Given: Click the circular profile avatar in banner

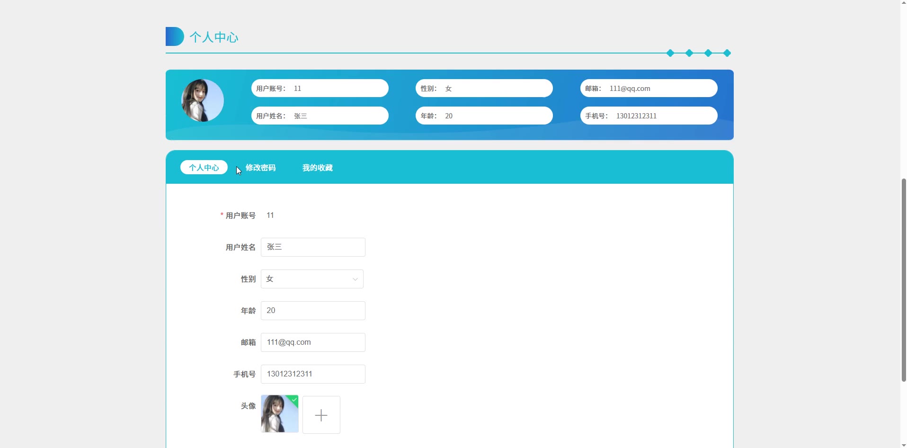Looking at the screenshot, I should [203, 100].
